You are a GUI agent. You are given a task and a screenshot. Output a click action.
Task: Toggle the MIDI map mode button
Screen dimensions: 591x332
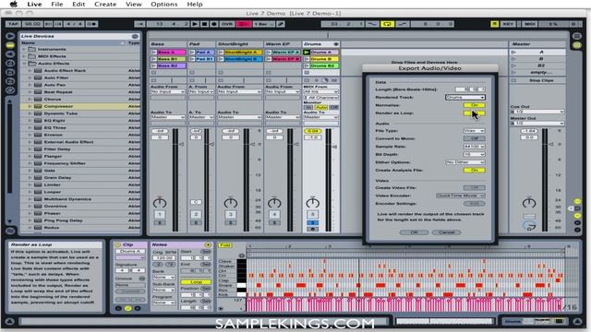(530, 24)
